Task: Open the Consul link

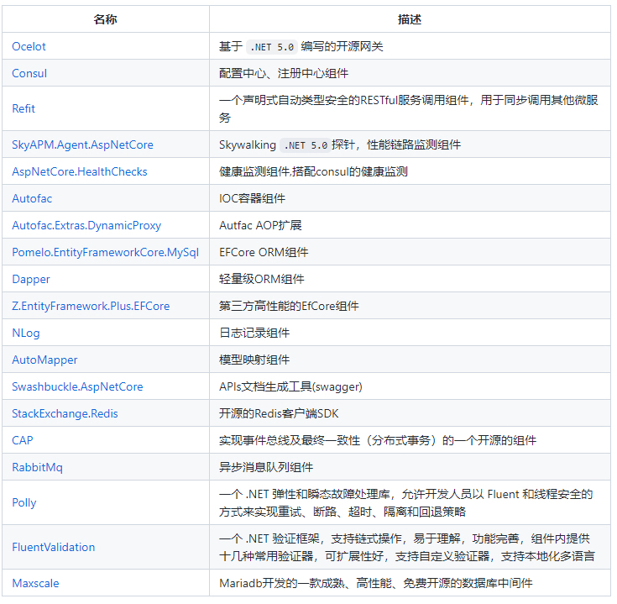Action: coord(29,73)
